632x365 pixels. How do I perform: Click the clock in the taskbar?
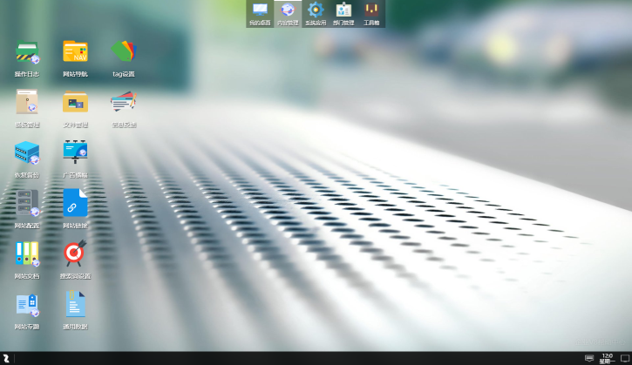pos(607,359)
